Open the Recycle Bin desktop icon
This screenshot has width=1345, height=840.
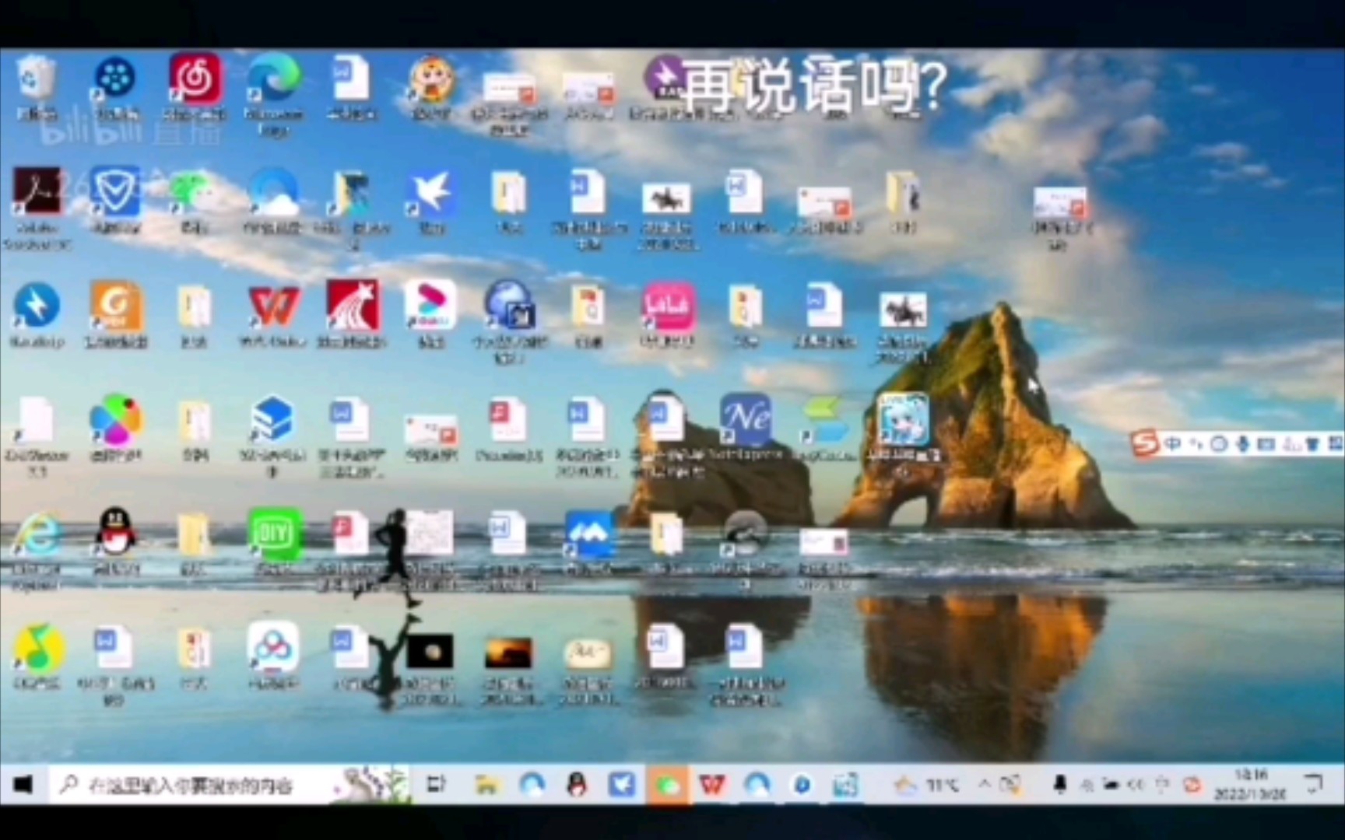tap(37, 78)
